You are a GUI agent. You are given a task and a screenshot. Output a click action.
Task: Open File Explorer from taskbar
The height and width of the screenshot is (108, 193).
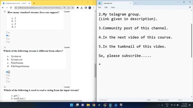tap(88, 105)
